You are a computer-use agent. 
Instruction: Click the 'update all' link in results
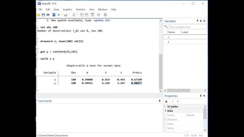(x=102, y=20)
